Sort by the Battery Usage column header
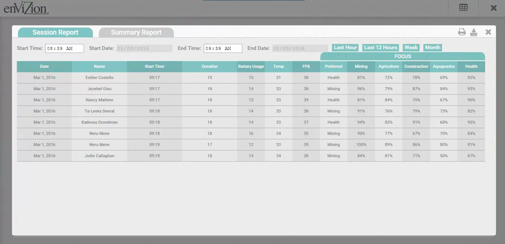Viewport: 505px width, 244px height. [251, 67]
